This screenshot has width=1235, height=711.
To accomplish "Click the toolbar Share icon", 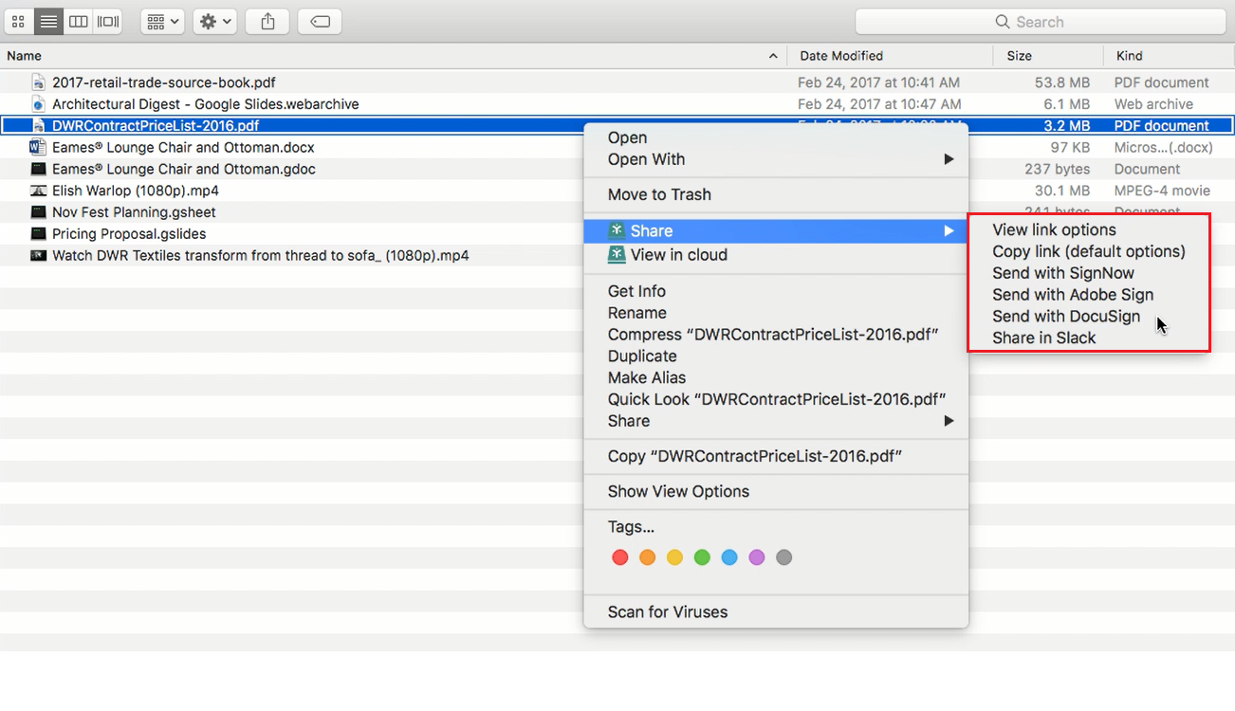I will tap(267, 21).
